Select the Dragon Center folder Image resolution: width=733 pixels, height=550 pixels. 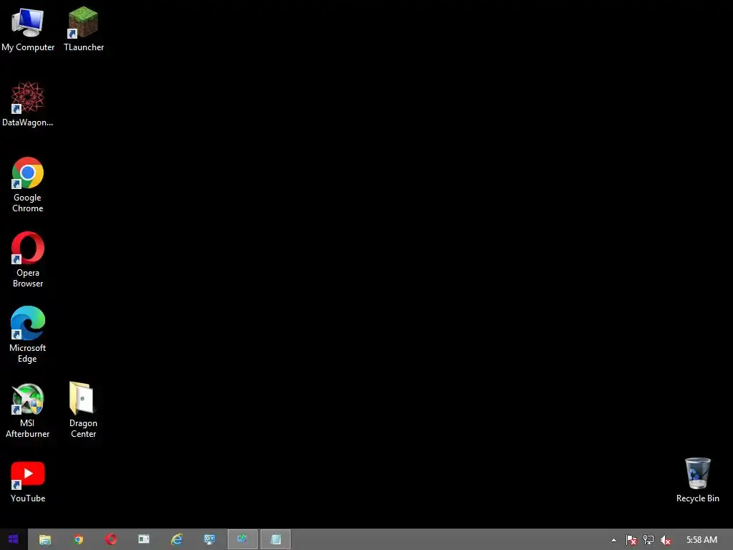point(83,410)
